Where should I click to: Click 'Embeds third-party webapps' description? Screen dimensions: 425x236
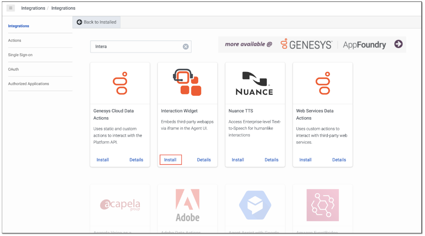click(187, 125)
